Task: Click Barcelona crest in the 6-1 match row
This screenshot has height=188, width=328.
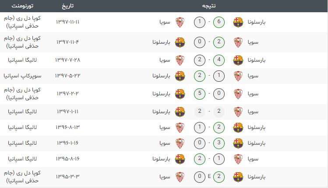Action: (x=238, y=22)
